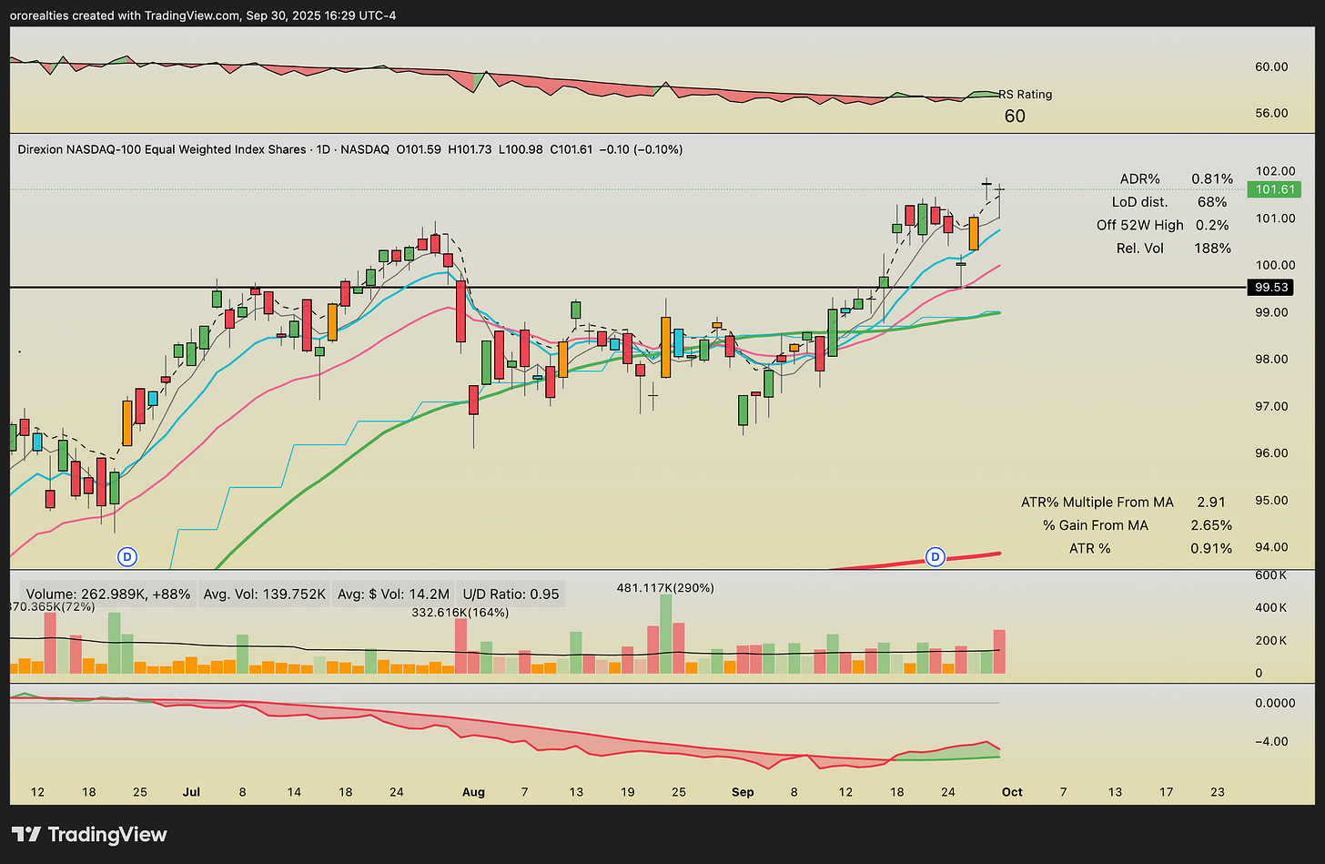The image size is (1325, 864).
Task: Click the −0.10 (−0.10%) change value
Action: click(642, 149)
